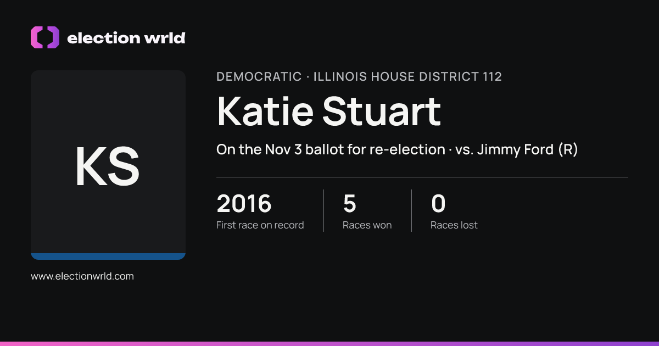This screenshot has height=346, width=659.
Task: Click the Nov 3 ballot re-election line
Action: click(397, 149)
